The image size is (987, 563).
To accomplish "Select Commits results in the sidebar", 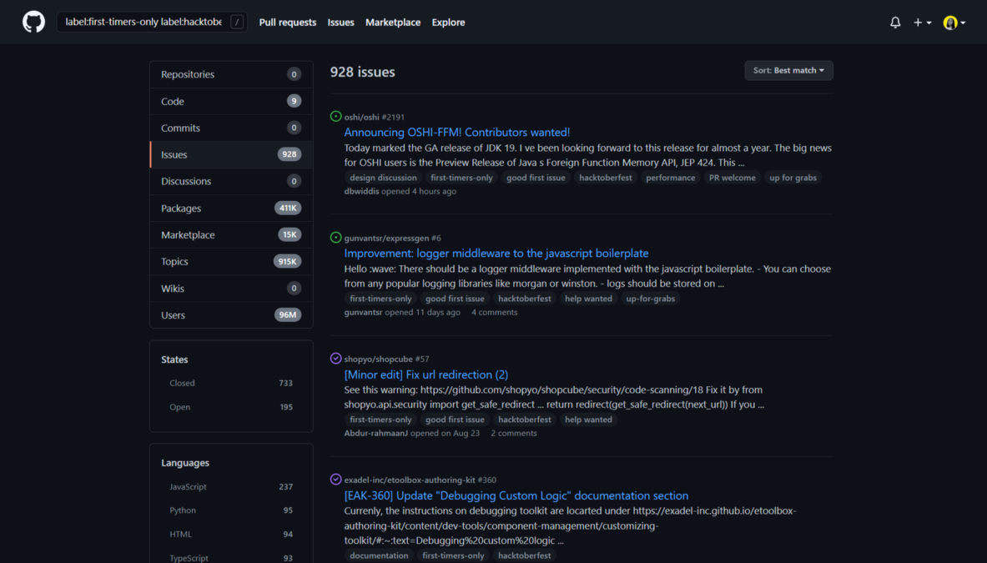I will (231, 128).
